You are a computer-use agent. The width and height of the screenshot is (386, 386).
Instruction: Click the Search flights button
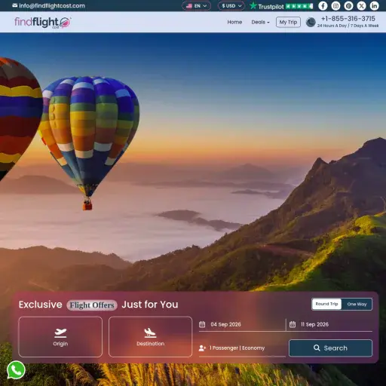pyautogui.click(x=330, y=348)
